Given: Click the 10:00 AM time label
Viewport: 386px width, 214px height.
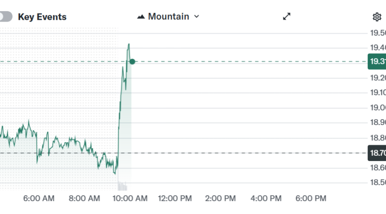Looking at the screenshot, I should 129,198.
